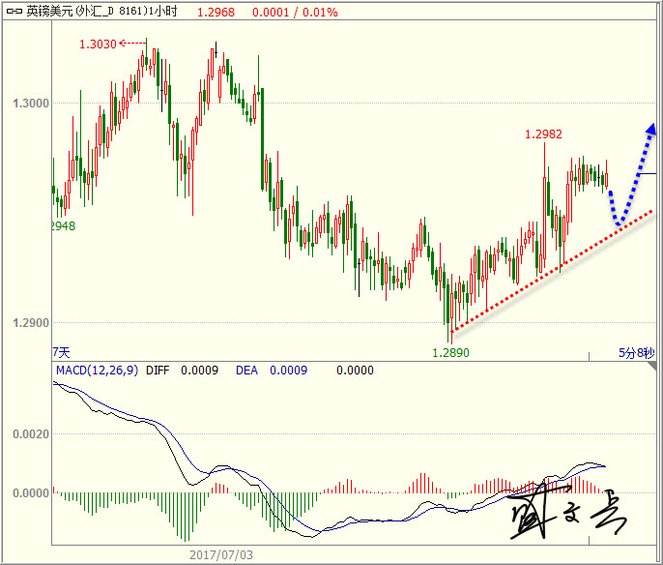Screen dimensions: 663x565
Task: Click the green 2948 price label at left
Action: tap(62, 226)
